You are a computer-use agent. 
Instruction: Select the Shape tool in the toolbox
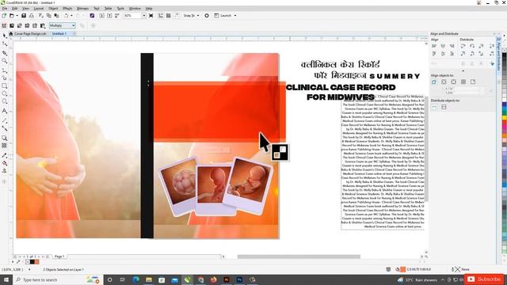[5, 44]
